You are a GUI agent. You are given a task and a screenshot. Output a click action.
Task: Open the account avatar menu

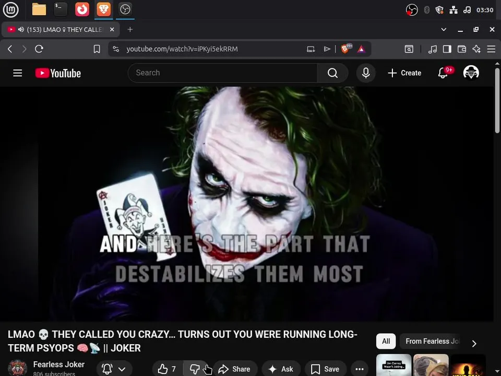[x=471, y=73]
